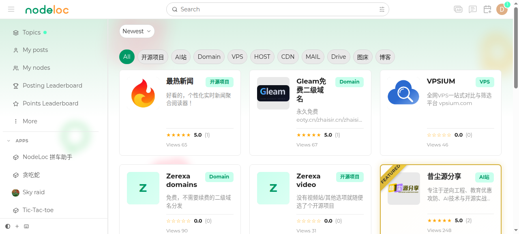Open the hamburger sidebar menu
The image size is (519, 234).
tap(11, 9)
